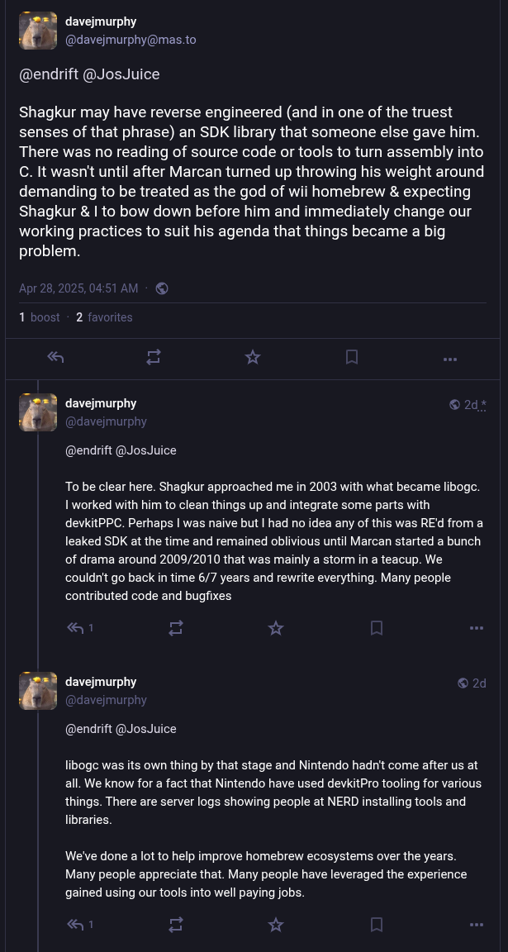Open more menu on Nintendo devkitPro post
Image resolution: width=508 pixels, height=952 pixels.
(x=477, y=925)
